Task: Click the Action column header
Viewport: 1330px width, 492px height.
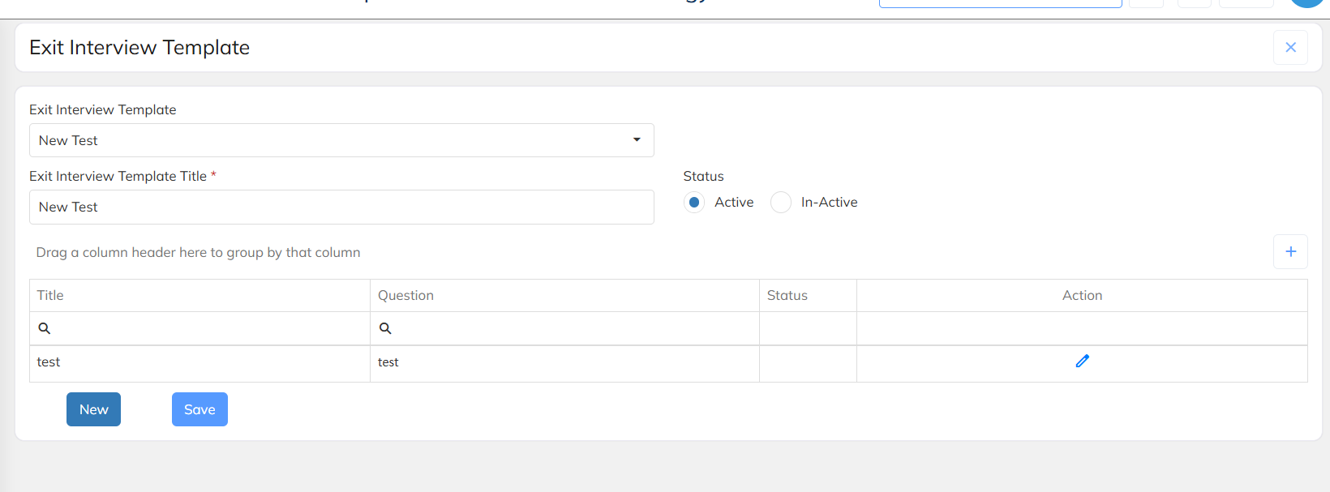Action: (1082, 296)
